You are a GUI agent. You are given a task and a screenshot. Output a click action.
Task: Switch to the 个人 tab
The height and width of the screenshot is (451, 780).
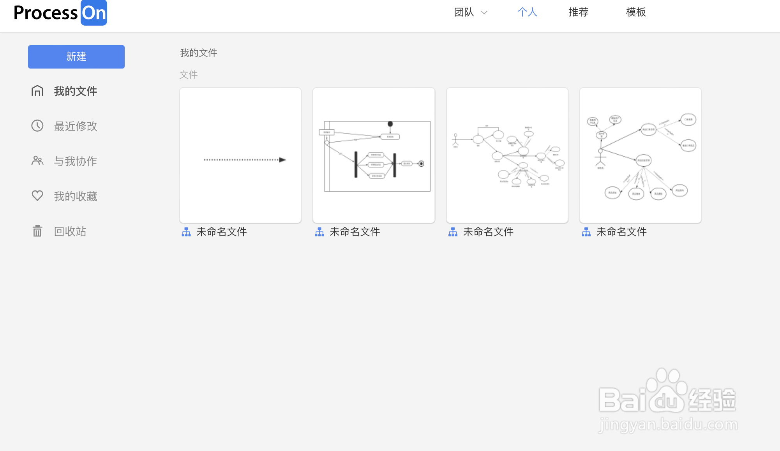click(x=527, y=12)
